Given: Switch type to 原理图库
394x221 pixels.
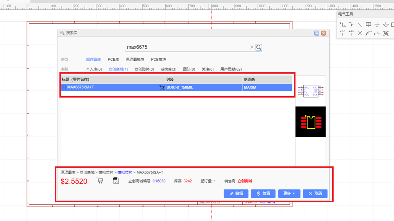Looking at the screenshot, I should (93, 59).
